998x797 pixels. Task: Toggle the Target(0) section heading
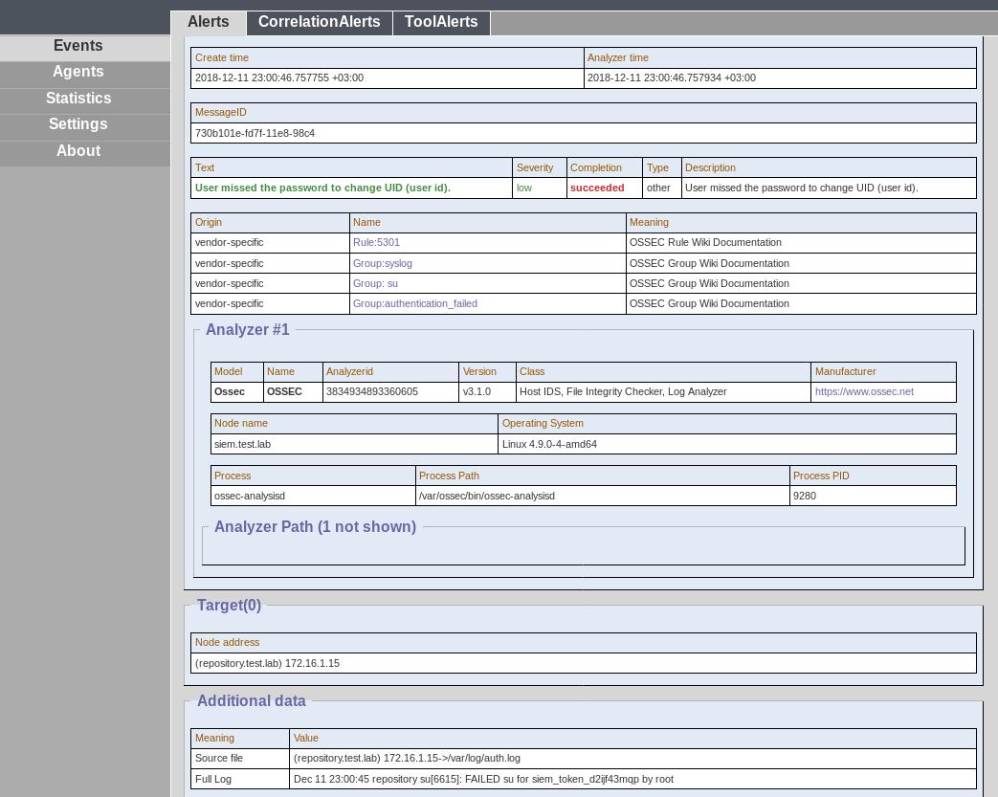click(229, 606)
